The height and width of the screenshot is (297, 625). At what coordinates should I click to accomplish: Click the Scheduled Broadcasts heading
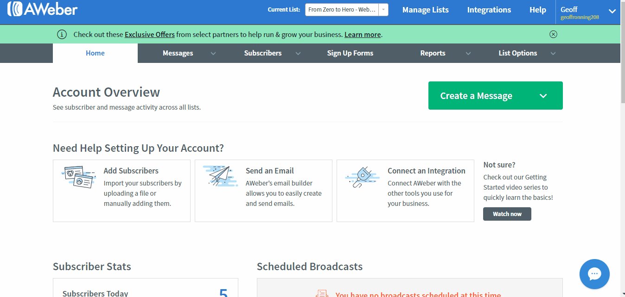(310, 266)
